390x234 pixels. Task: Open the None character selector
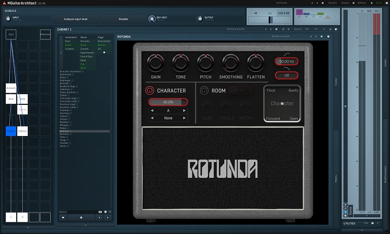(168, 118)
